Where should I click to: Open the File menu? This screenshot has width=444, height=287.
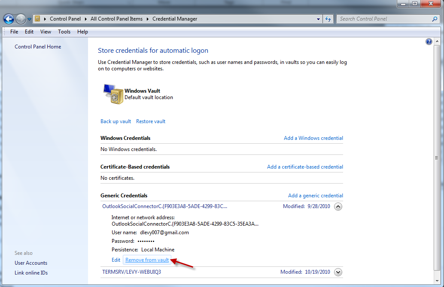point(14,32)
